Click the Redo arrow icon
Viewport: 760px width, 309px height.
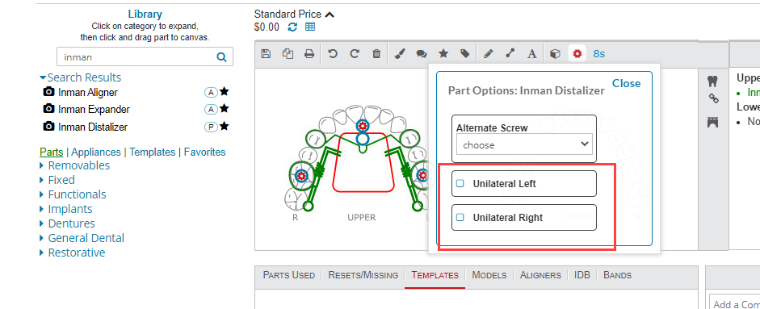tap(355, 54)
